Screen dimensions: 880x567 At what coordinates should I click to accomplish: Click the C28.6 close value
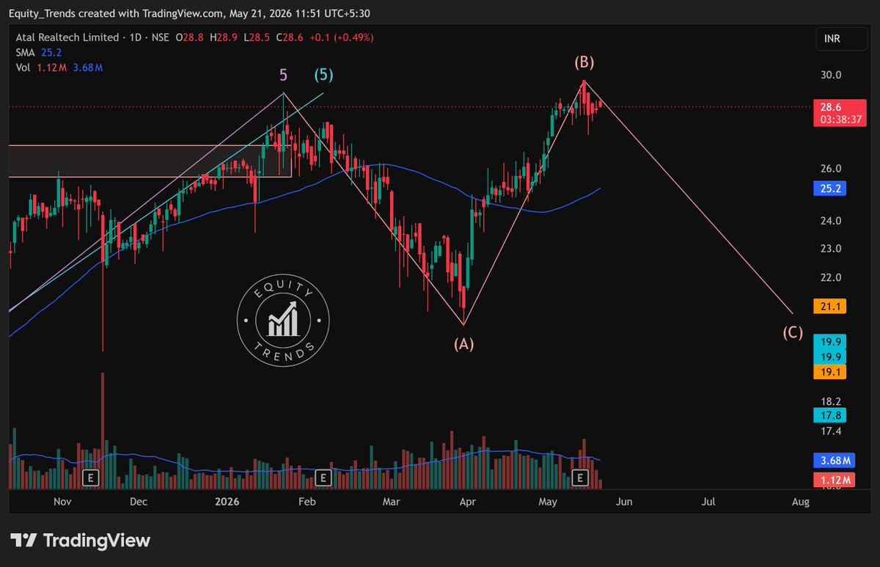(x=288, y=37)
